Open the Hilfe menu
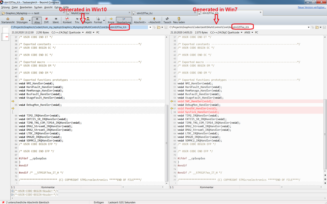This screenshot has height=204, width=327. point(66,7)
